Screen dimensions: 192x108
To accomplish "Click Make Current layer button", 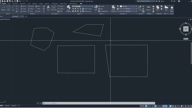I will (x=87, y=9).
